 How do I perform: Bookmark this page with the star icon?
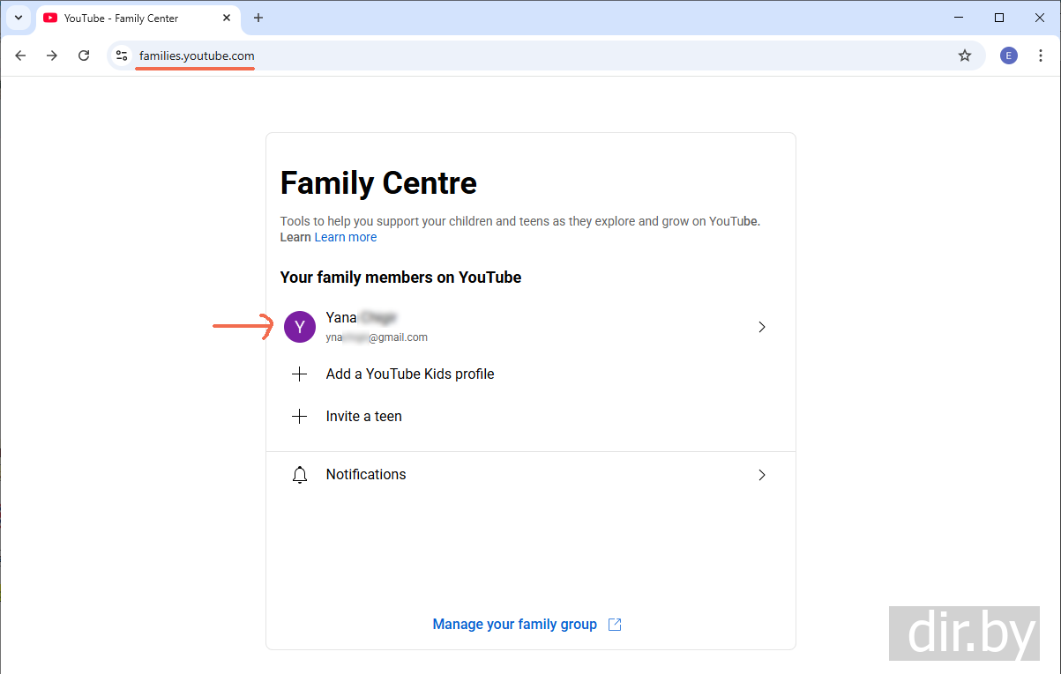pyautogui.click(x=965, y=56)
